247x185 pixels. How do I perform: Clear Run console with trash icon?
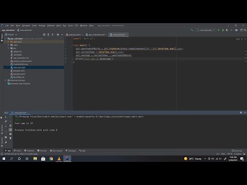(10, 138)
